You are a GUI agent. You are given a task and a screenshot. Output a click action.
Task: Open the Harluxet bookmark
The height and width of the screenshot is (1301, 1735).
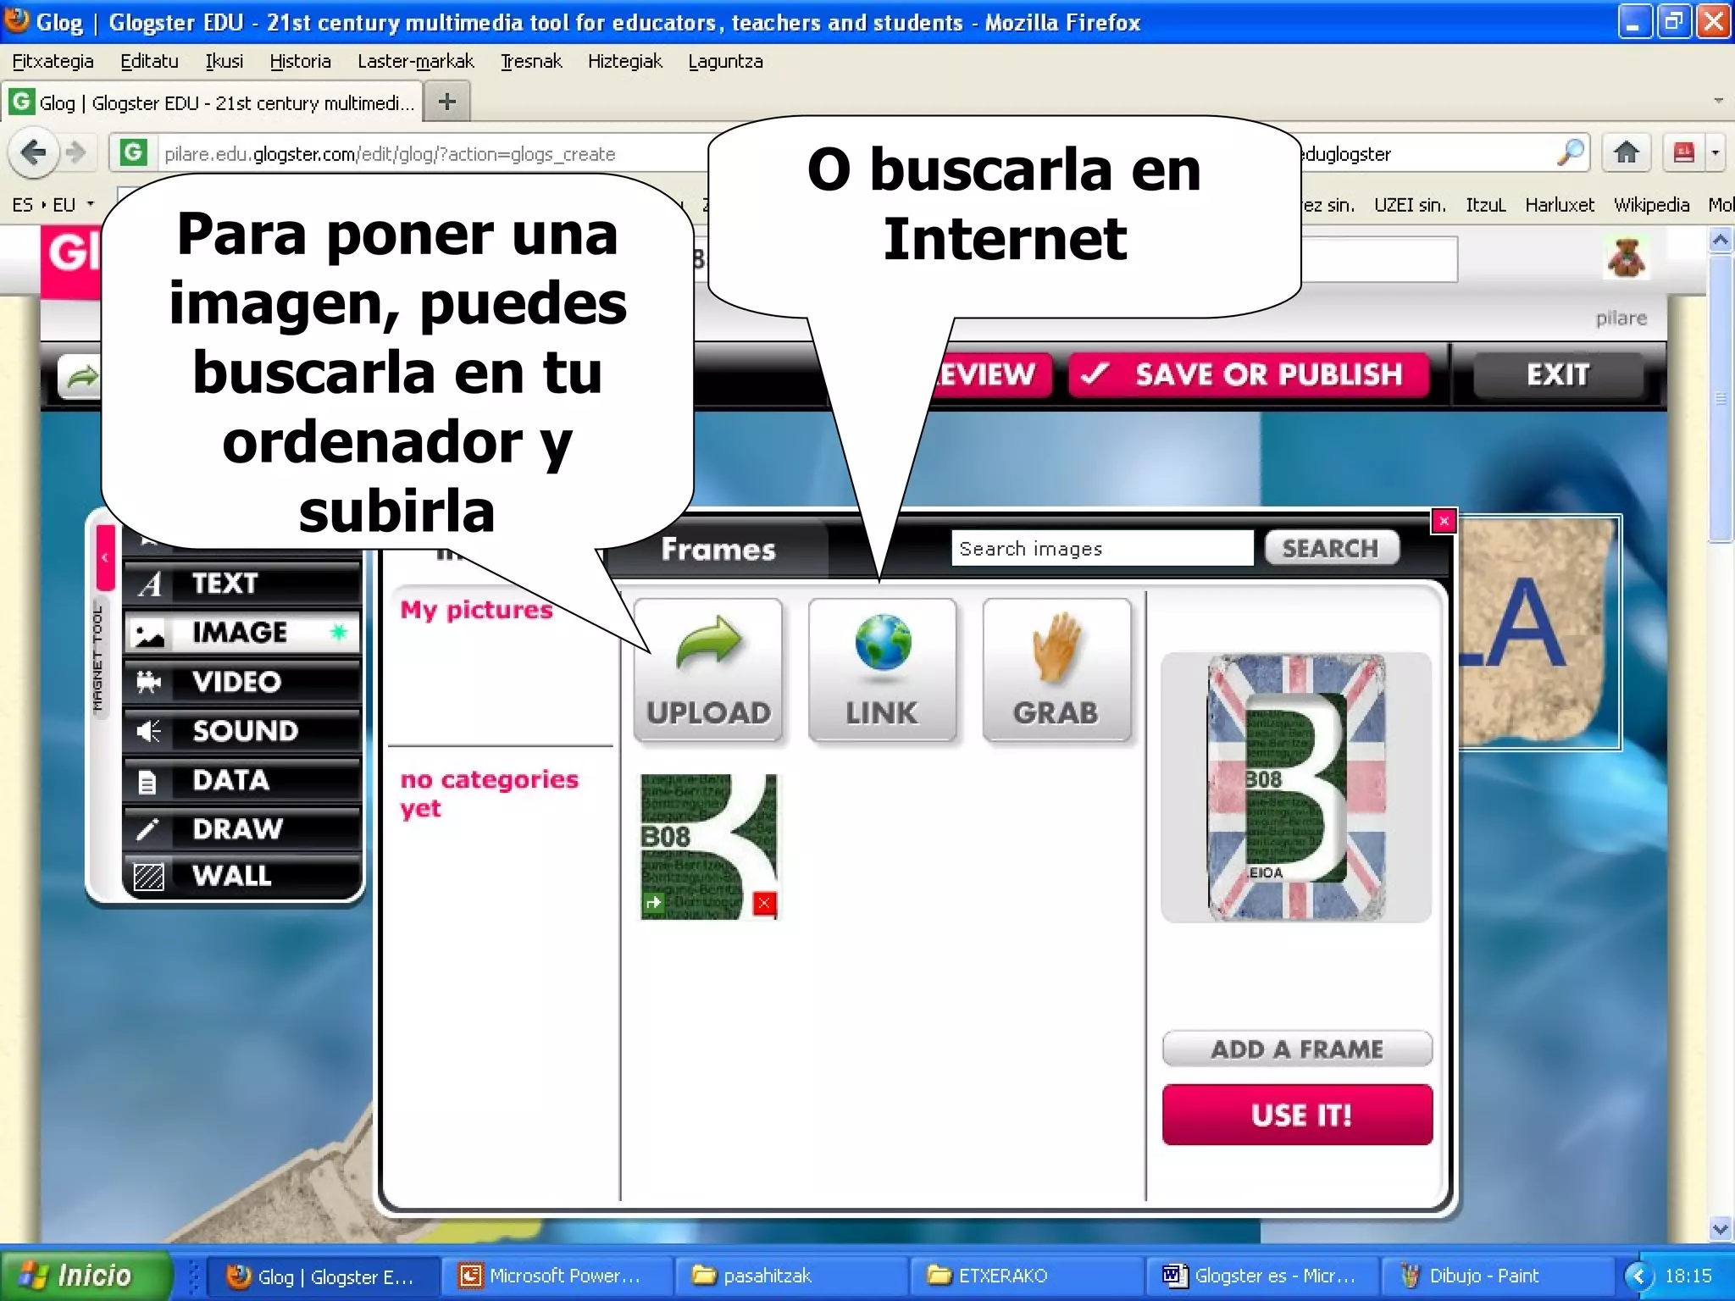1560,205
